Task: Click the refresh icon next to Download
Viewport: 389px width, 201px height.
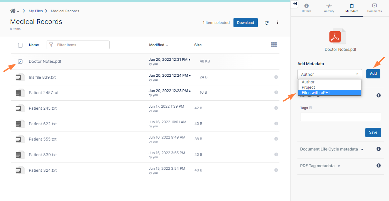Action: pyautogui.click(x=266, y=23)
